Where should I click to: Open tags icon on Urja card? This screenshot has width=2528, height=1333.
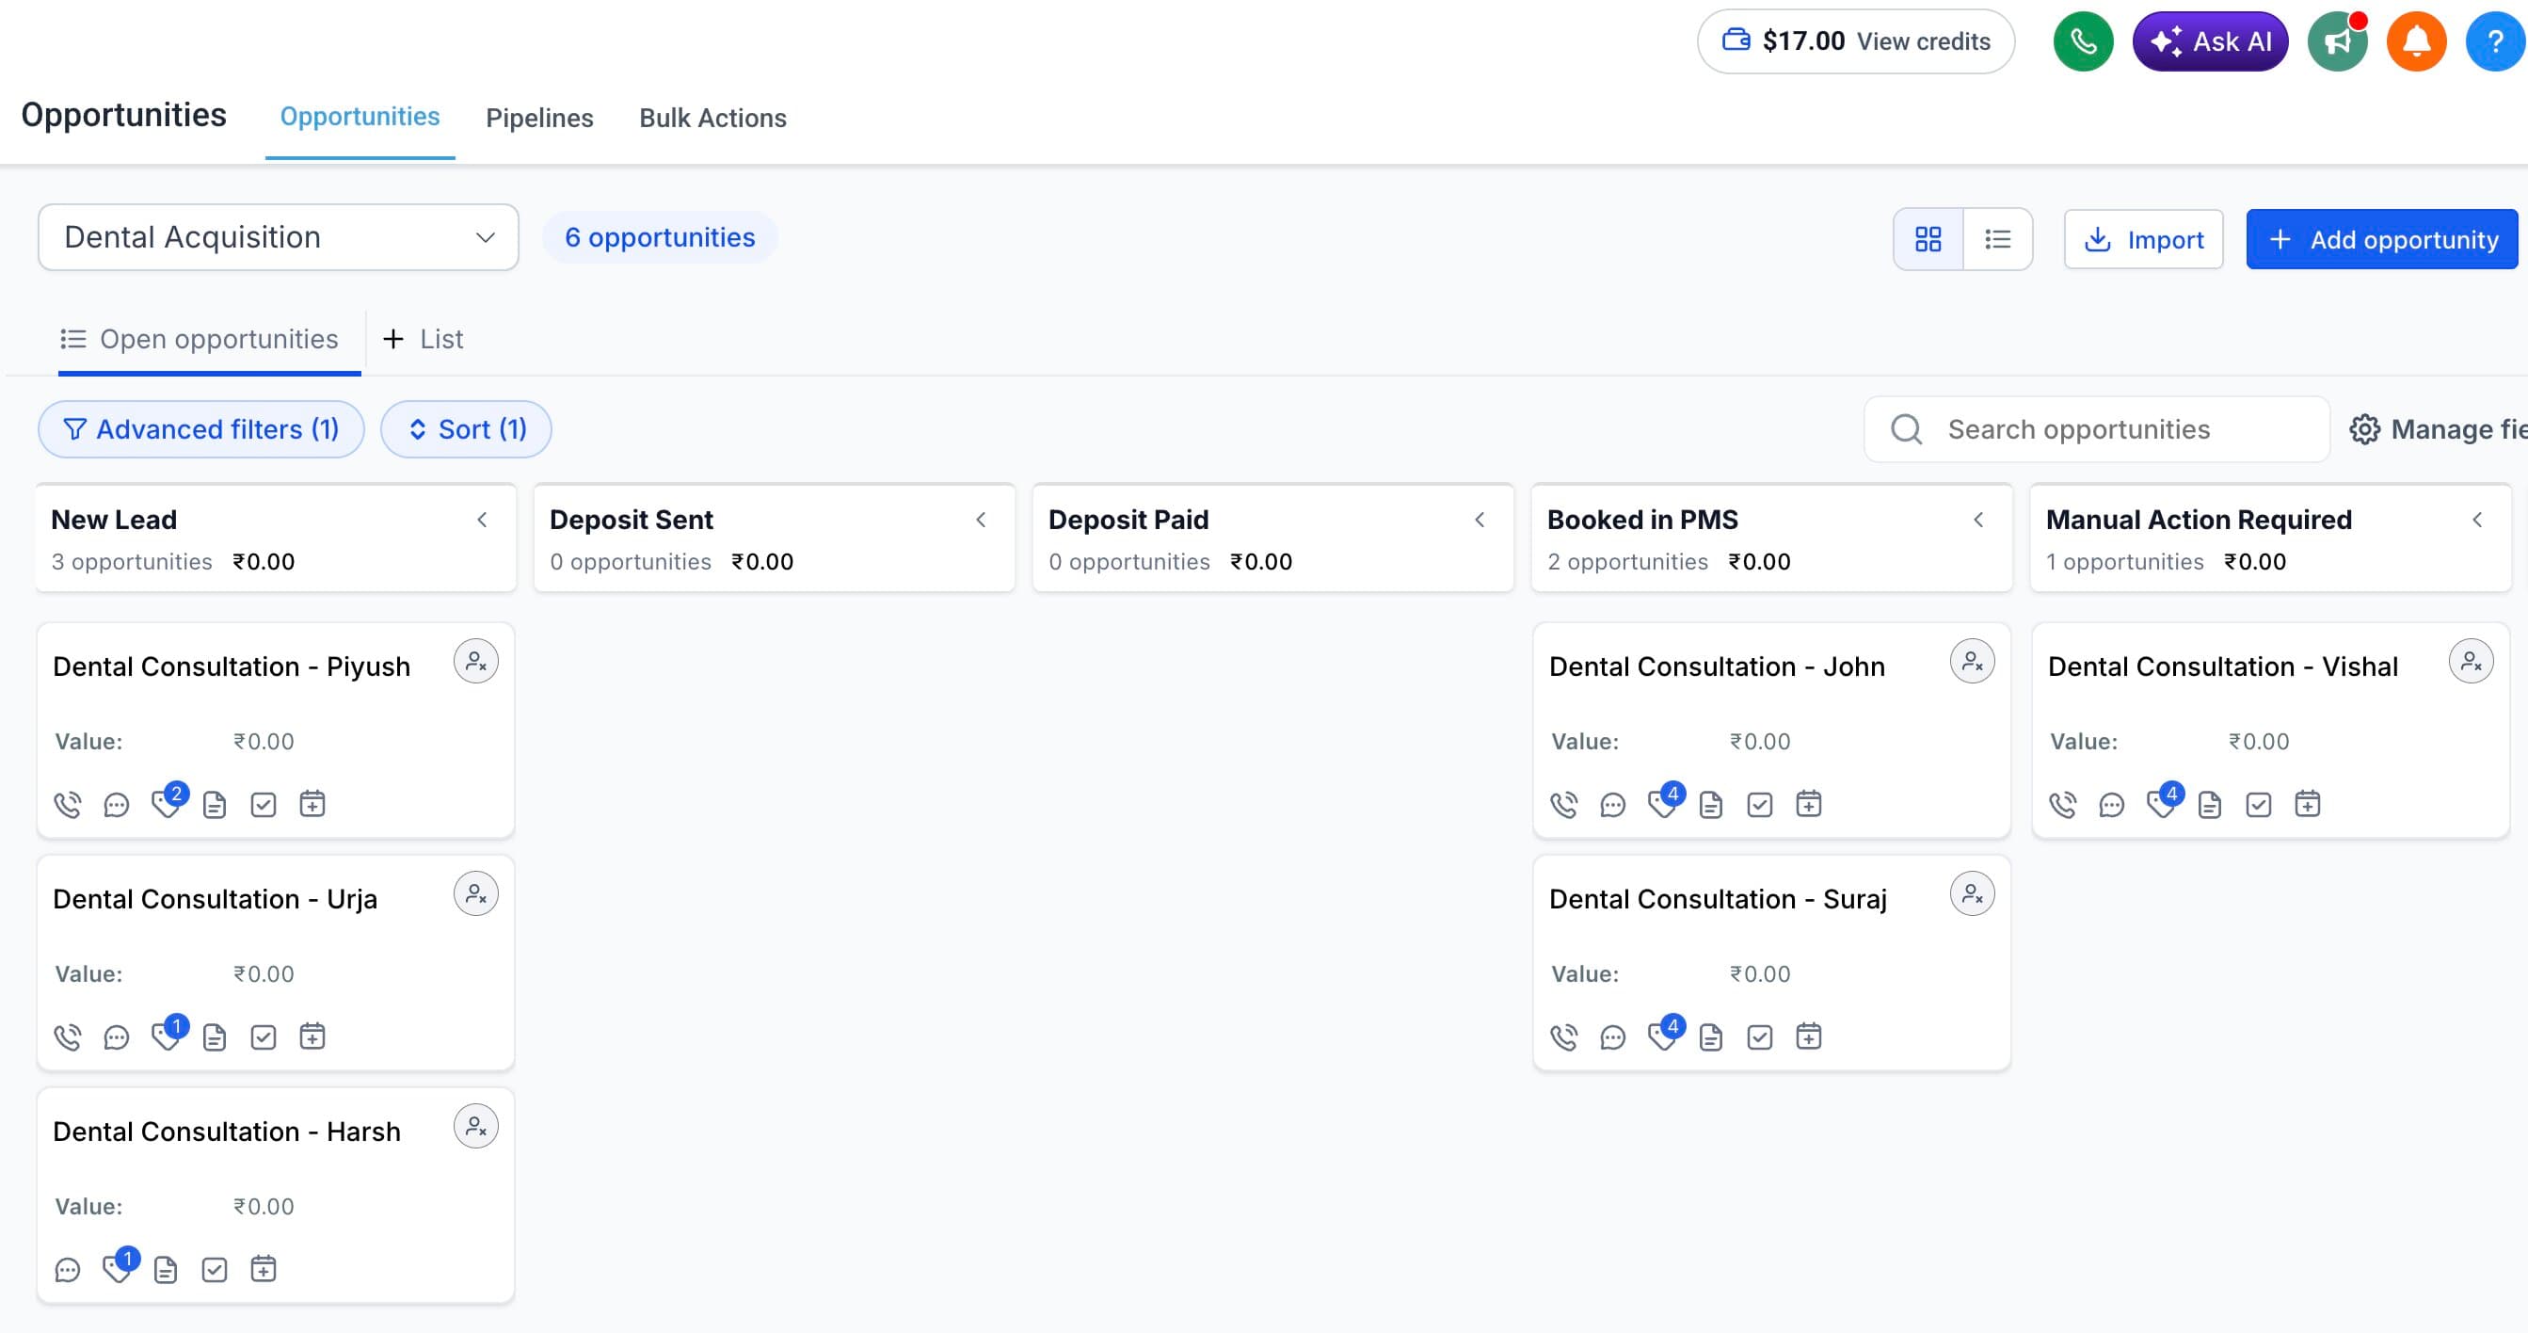point(168,1035)
